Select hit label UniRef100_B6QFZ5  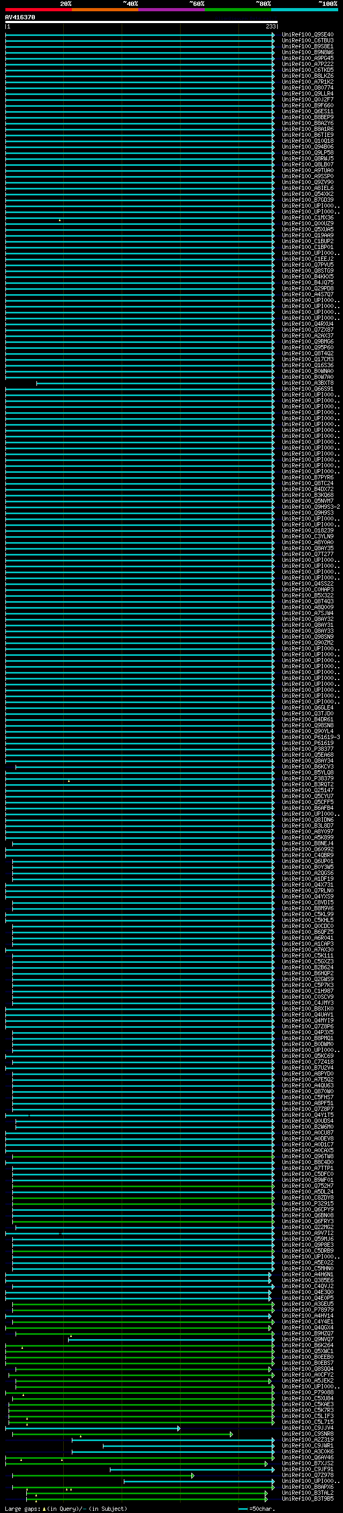click(308, 932)
